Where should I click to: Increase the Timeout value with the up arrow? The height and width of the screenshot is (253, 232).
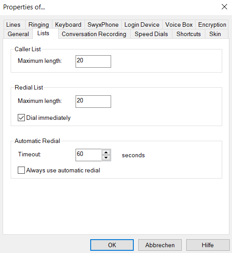click(106, 152)
